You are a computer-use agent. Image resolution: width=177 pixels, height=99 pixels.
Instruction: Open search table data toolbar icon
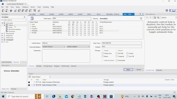click(x=35, y=10)
